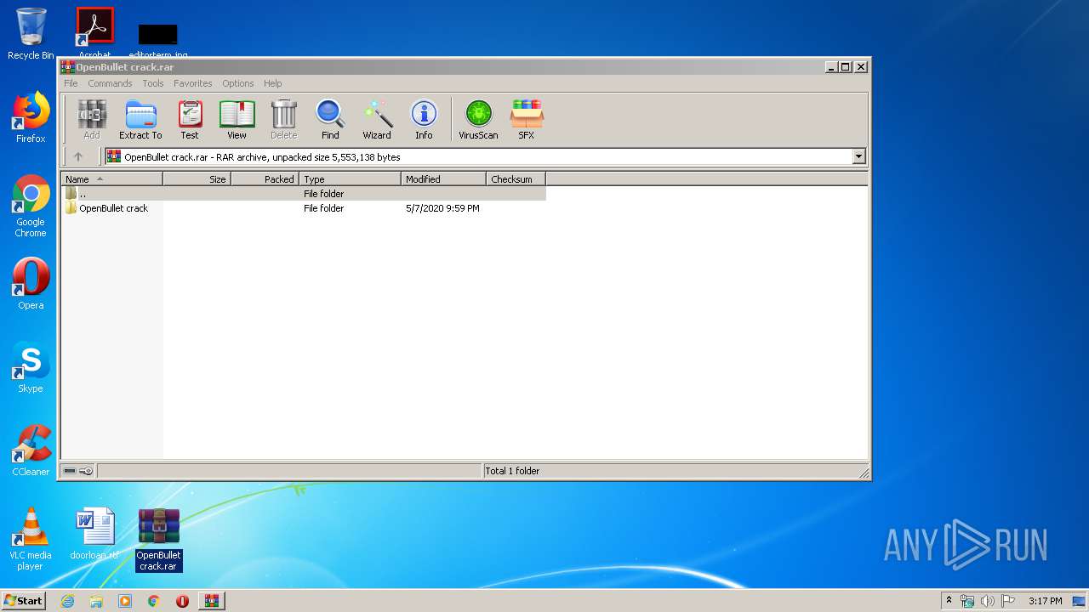1089x612 pixels.
Task: Select the Google Chrome desktop shortcut
Action: [31, 207]
